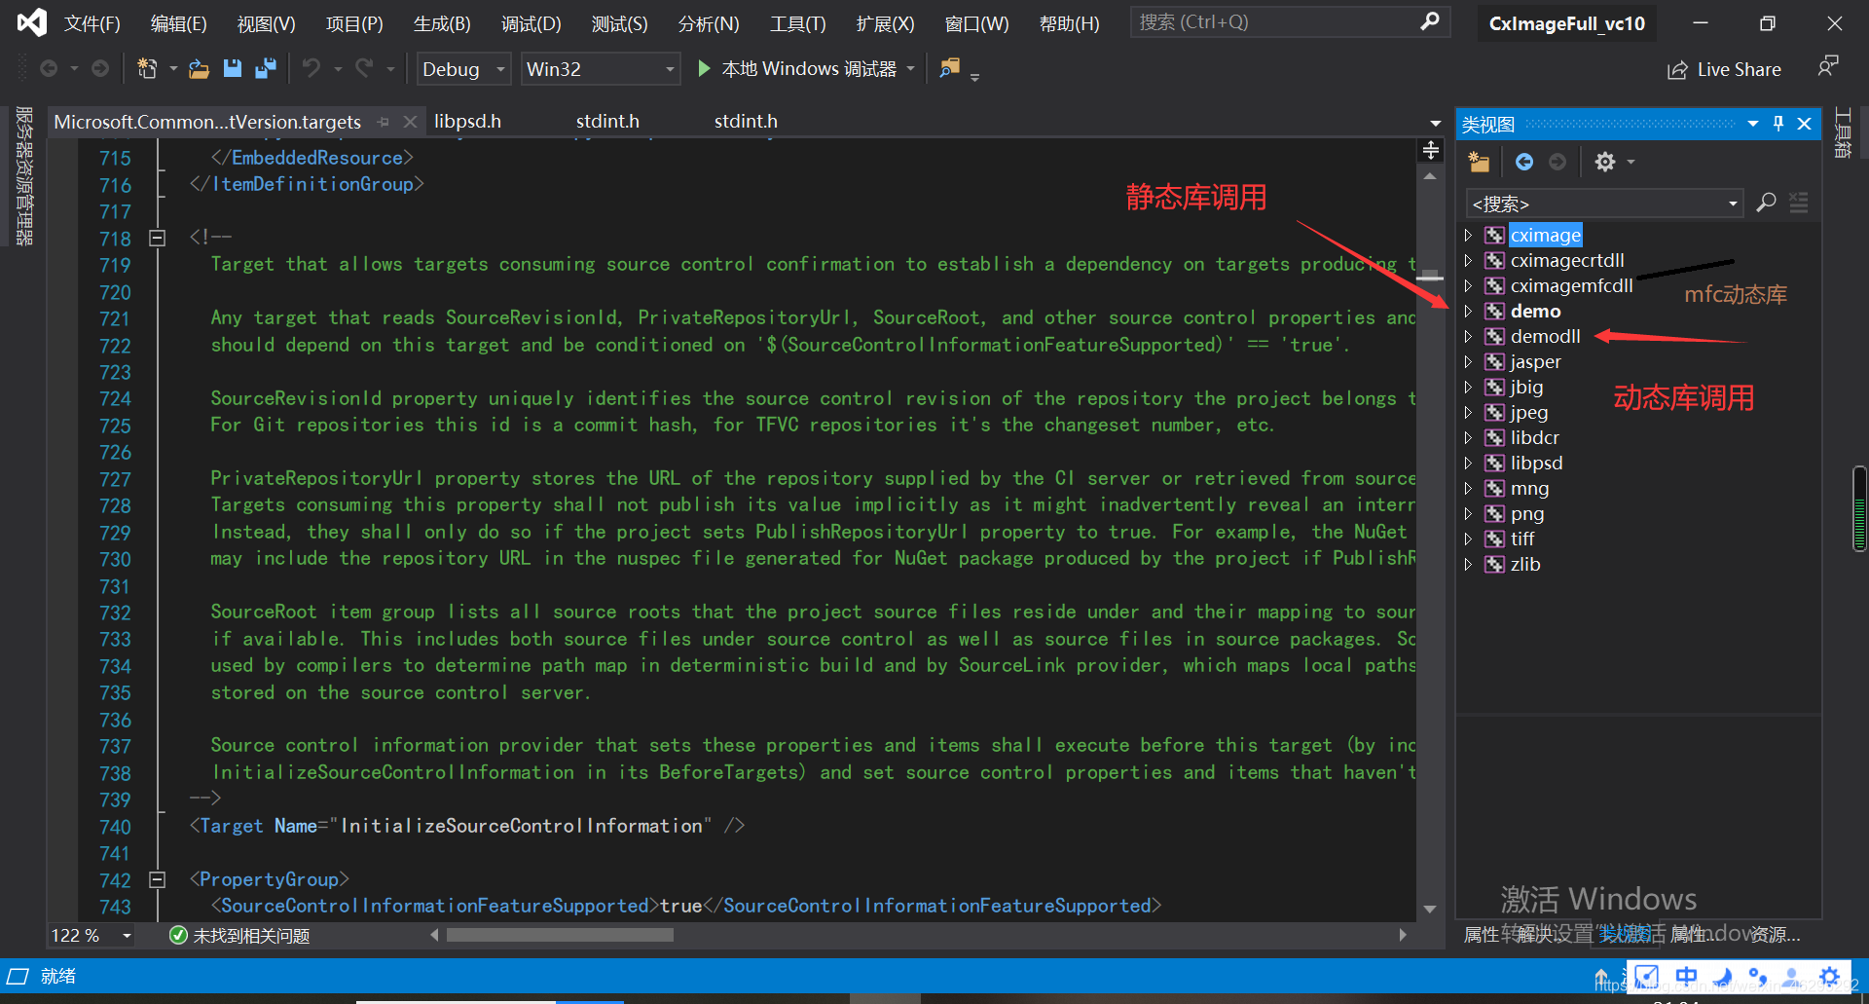Open the editor zoom 122 % dropdown
The height and width of the screenshot is (1004, 1869).
pyautogui.click(x=127, y=936)
